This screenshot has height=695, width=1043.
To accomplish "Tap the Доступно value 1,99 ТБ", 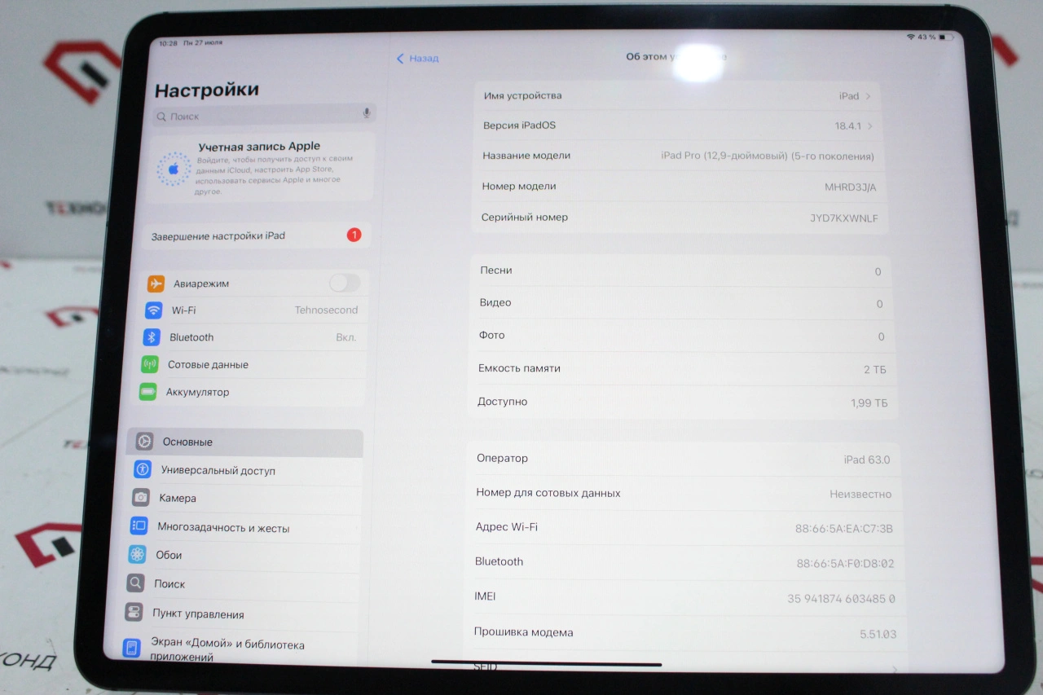I will click(x=869, y=403).
